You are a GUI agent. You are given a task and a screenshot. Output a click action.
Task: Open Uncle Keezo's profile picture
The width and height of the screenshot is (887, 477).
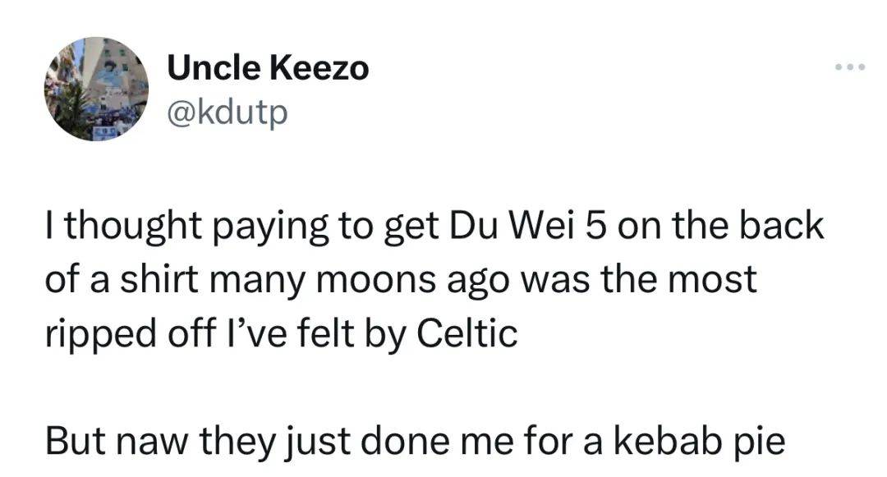(97, 89)
